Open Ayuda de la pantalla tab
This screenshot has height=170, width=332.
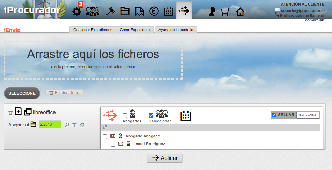point(176,30)
